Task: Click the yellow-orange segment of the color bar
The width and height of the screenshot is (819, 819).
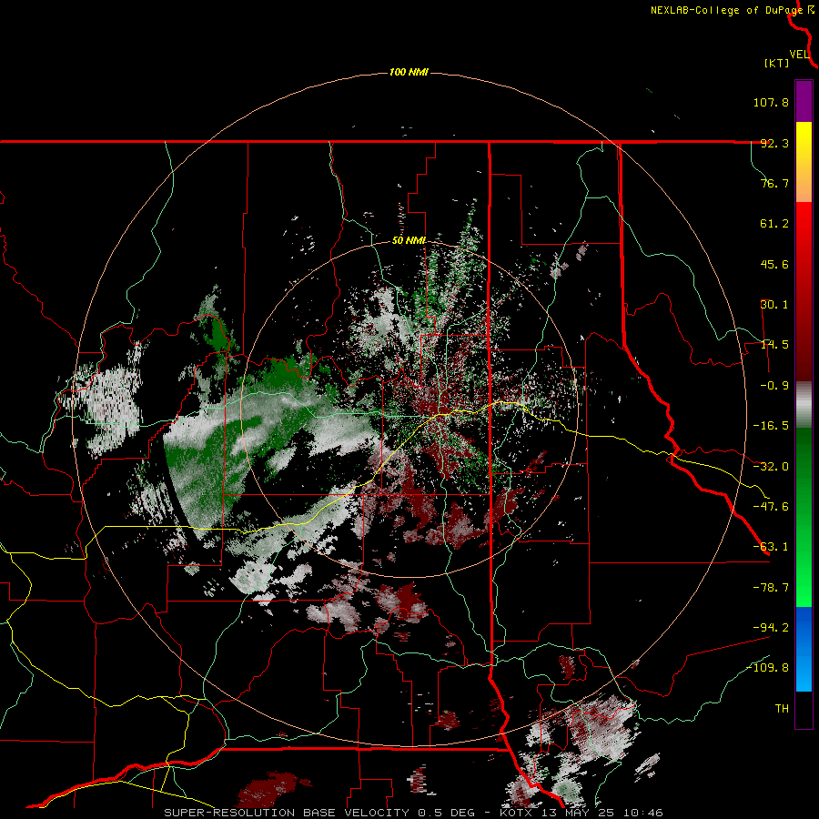Action: pos(804,162)
